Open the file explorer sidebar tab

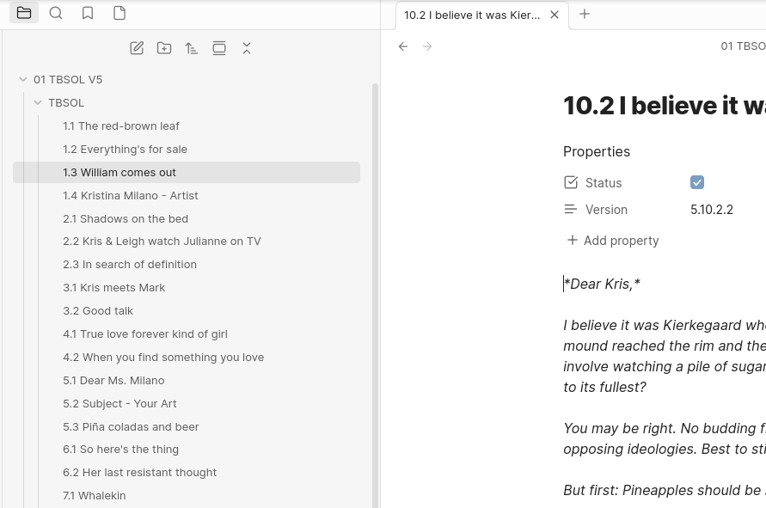(x=24, y=13)
